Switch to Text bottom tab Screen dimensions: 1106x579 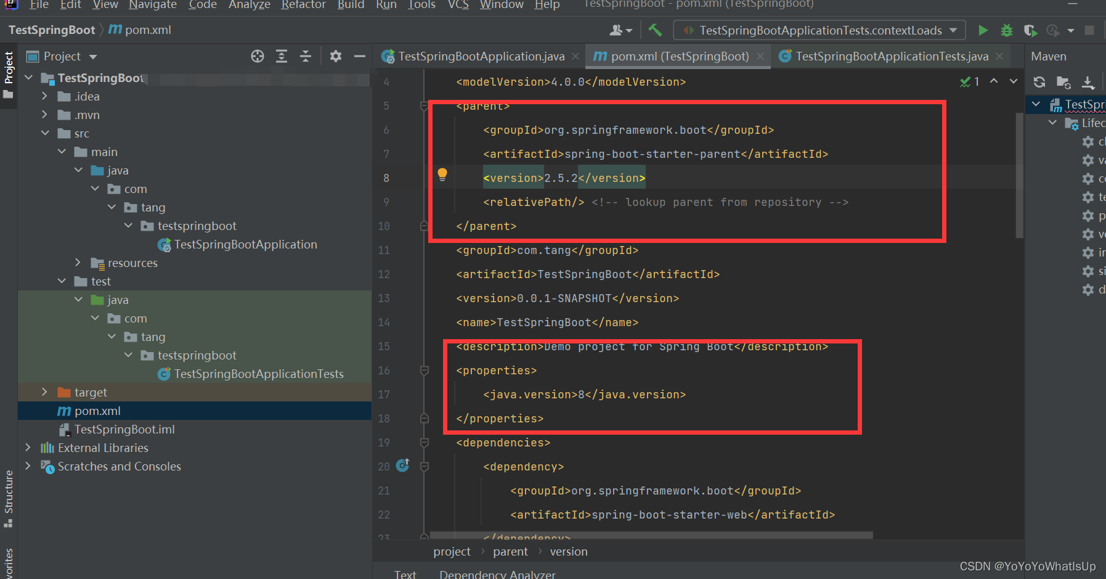405,574
